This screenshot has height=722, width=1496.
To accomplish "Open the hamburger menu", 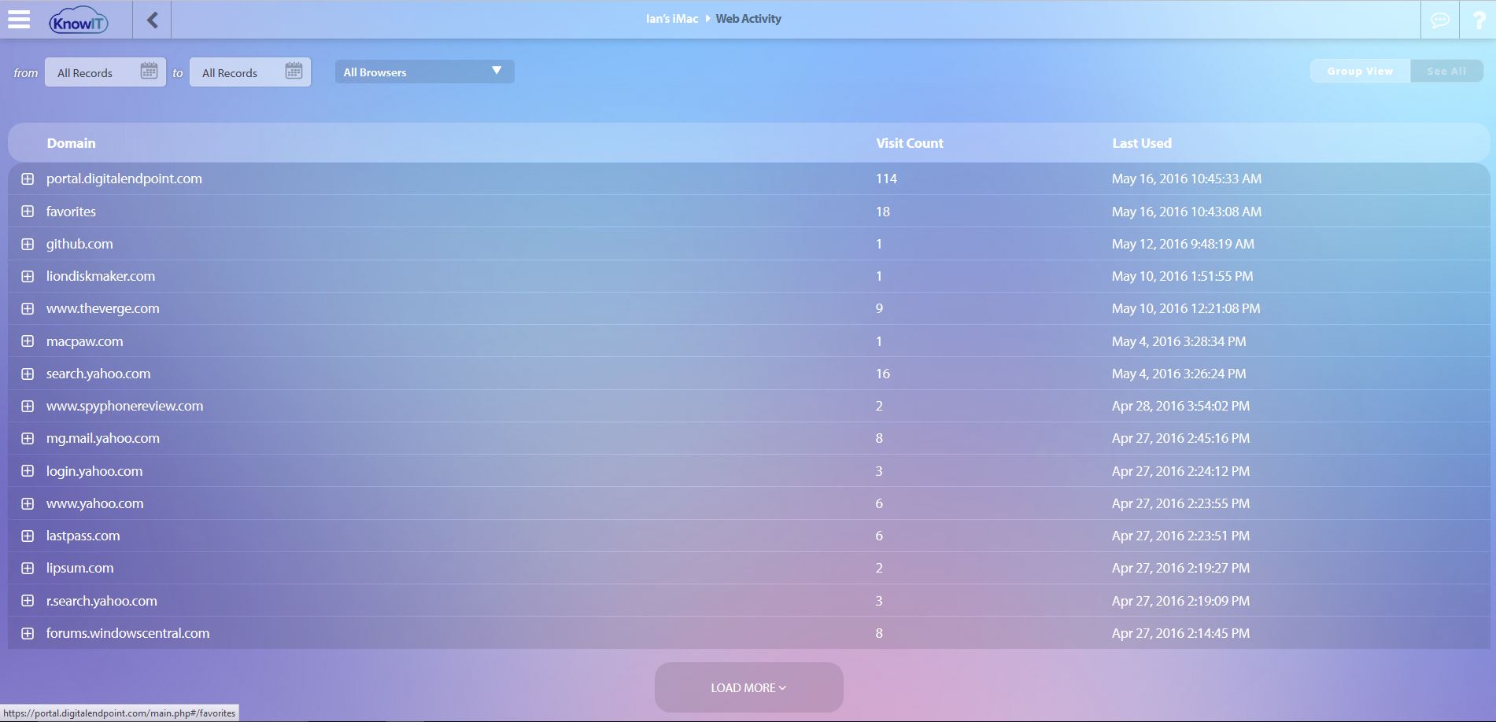I will 19,19.
